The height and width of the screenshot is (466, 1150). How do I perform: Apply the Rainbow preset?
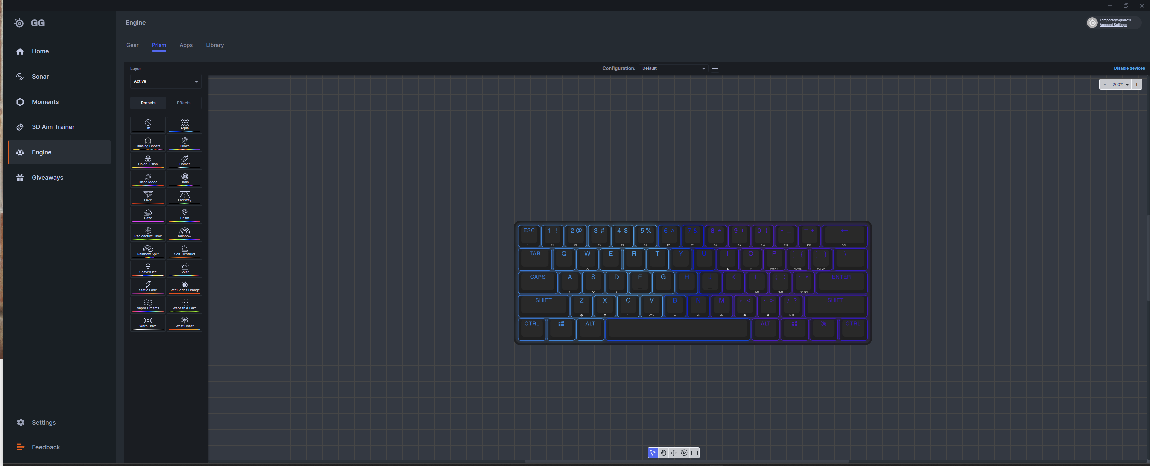(184, 233)
